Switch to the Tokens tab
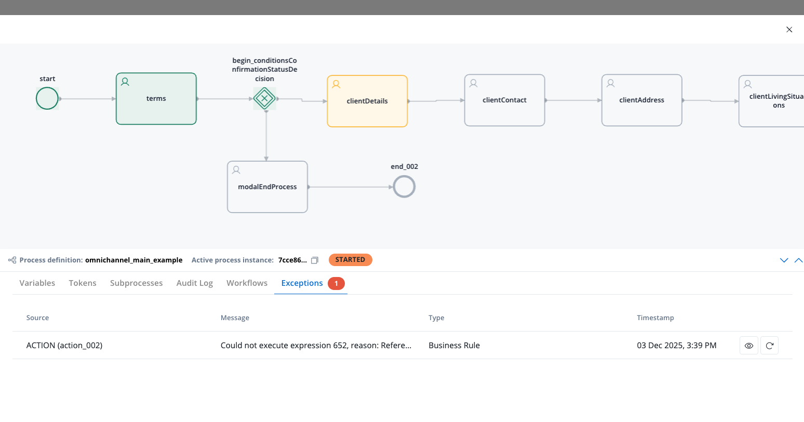The width and height of the screenshot is (804, 422). (x=83, y=283)
